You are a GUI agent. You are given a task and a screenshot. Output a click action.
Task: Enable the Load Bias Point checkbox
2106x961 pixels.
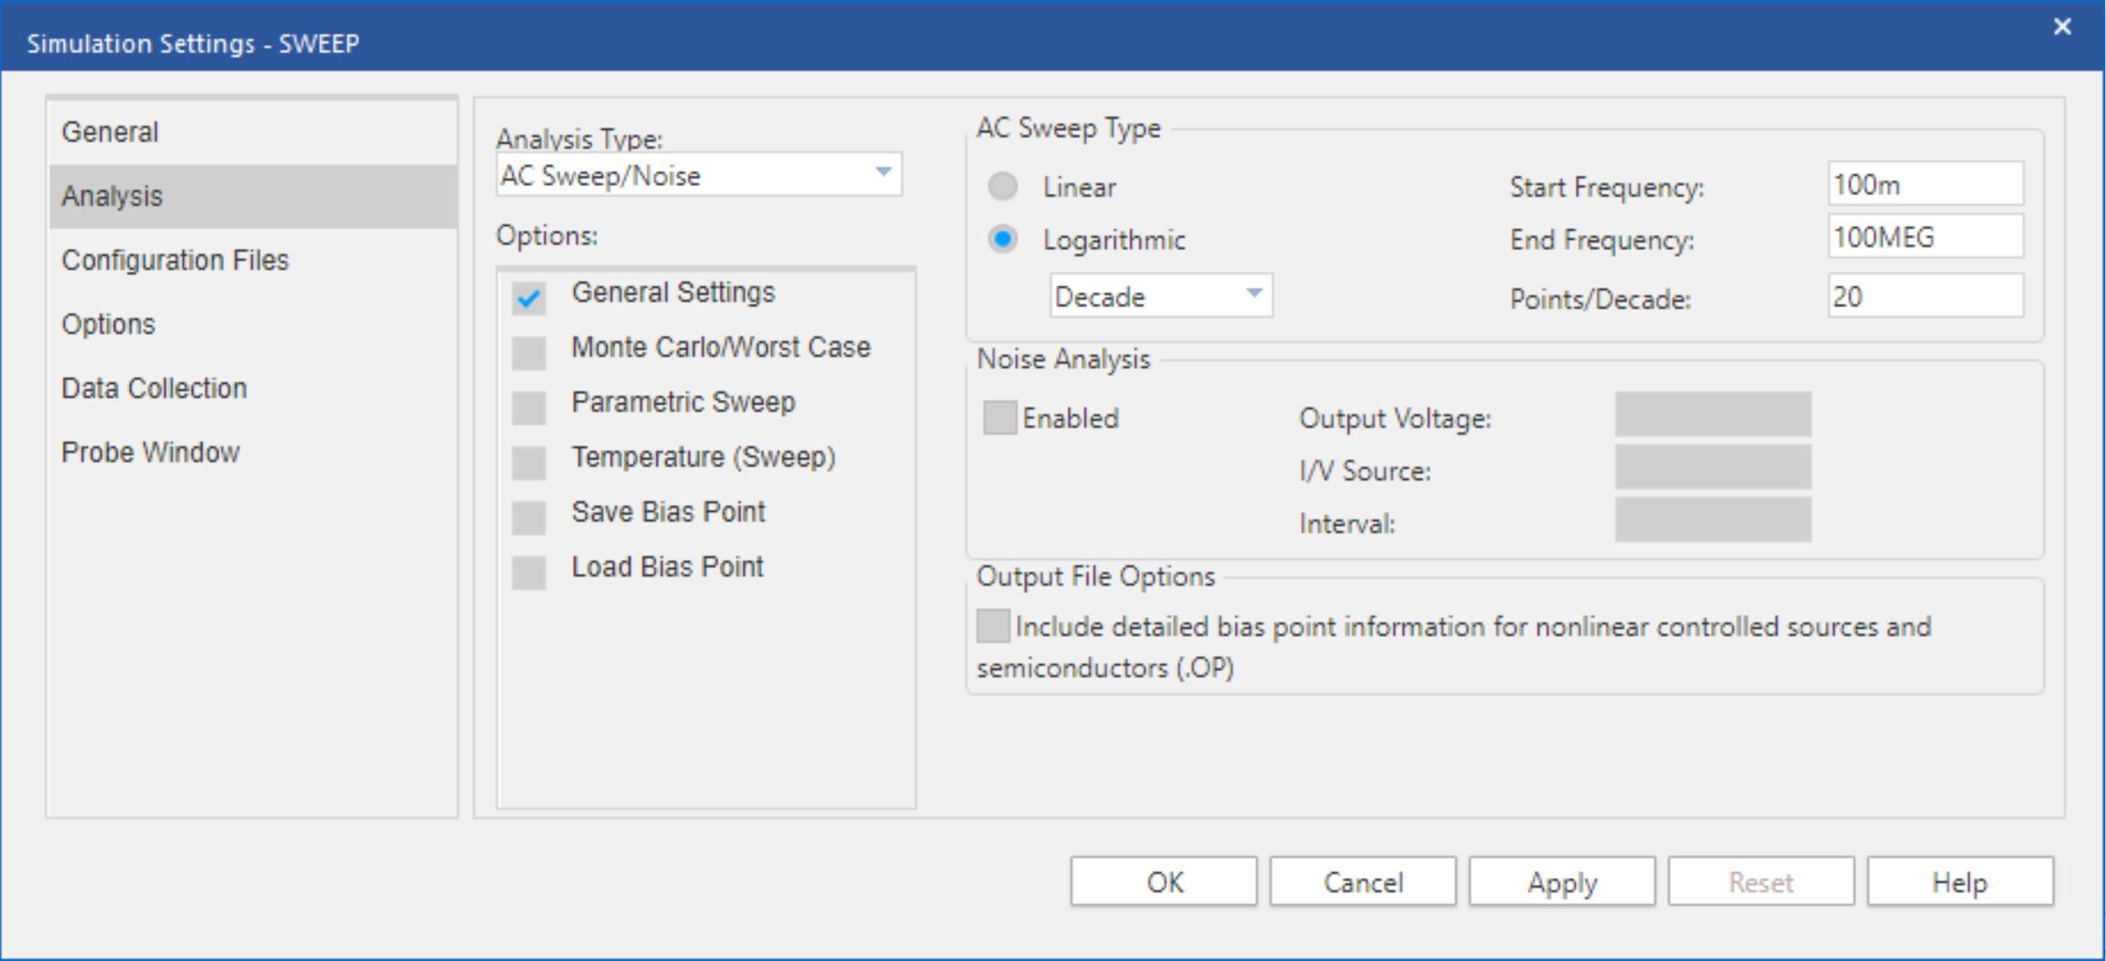coord(528,572)
